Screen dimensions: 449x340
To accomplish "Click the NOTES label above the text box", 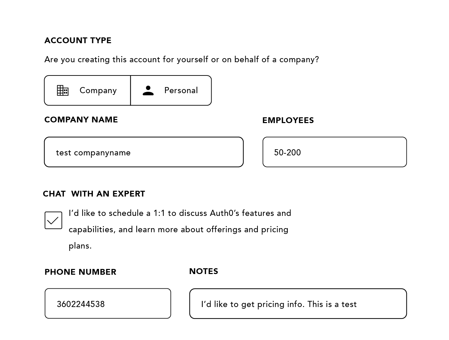I will [x=203, y=271].
